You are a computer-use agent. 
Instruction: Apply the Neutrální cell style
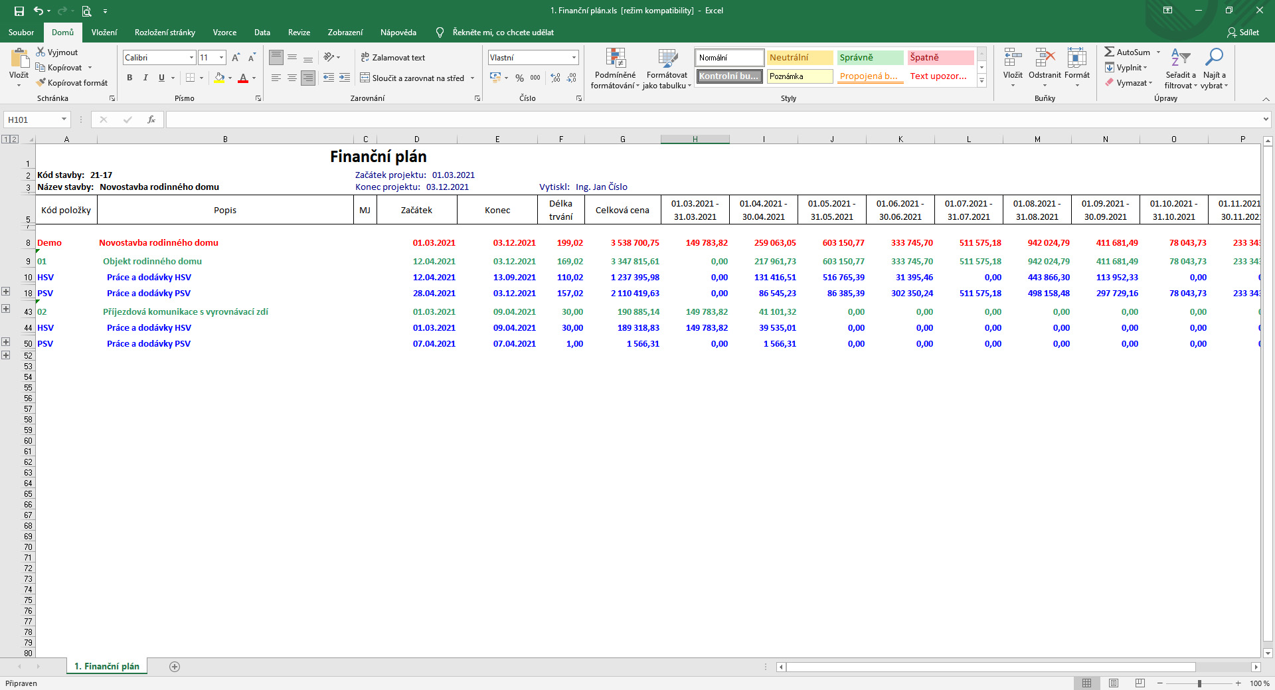point(800,58)
